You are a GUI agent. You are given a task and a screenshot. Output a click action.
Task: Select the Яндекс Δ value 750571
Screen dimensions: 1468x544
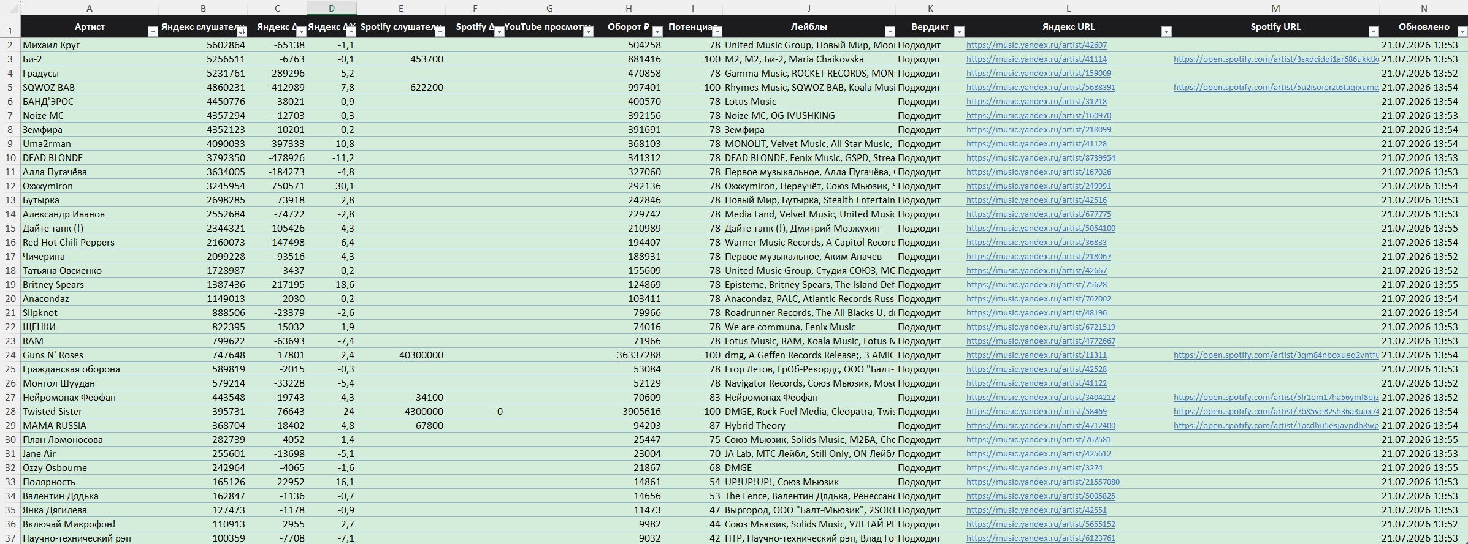point(277,186)
